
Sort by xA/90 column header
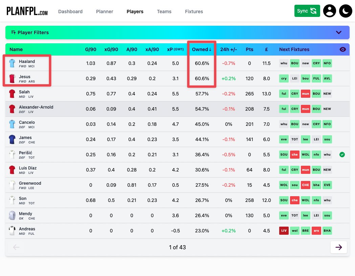[x=152, y=49]
